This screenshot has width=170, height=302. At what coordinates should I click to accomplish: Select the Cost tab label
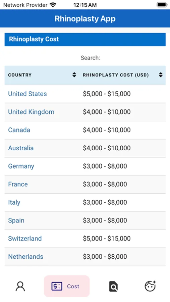click(x=73, y=287)
